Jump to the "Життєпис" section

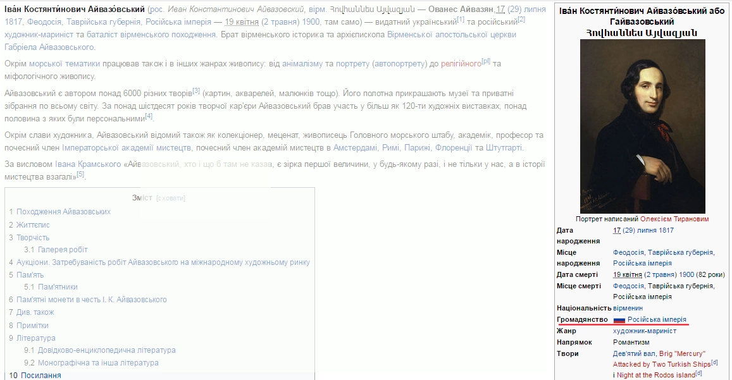tap(33, 224)
